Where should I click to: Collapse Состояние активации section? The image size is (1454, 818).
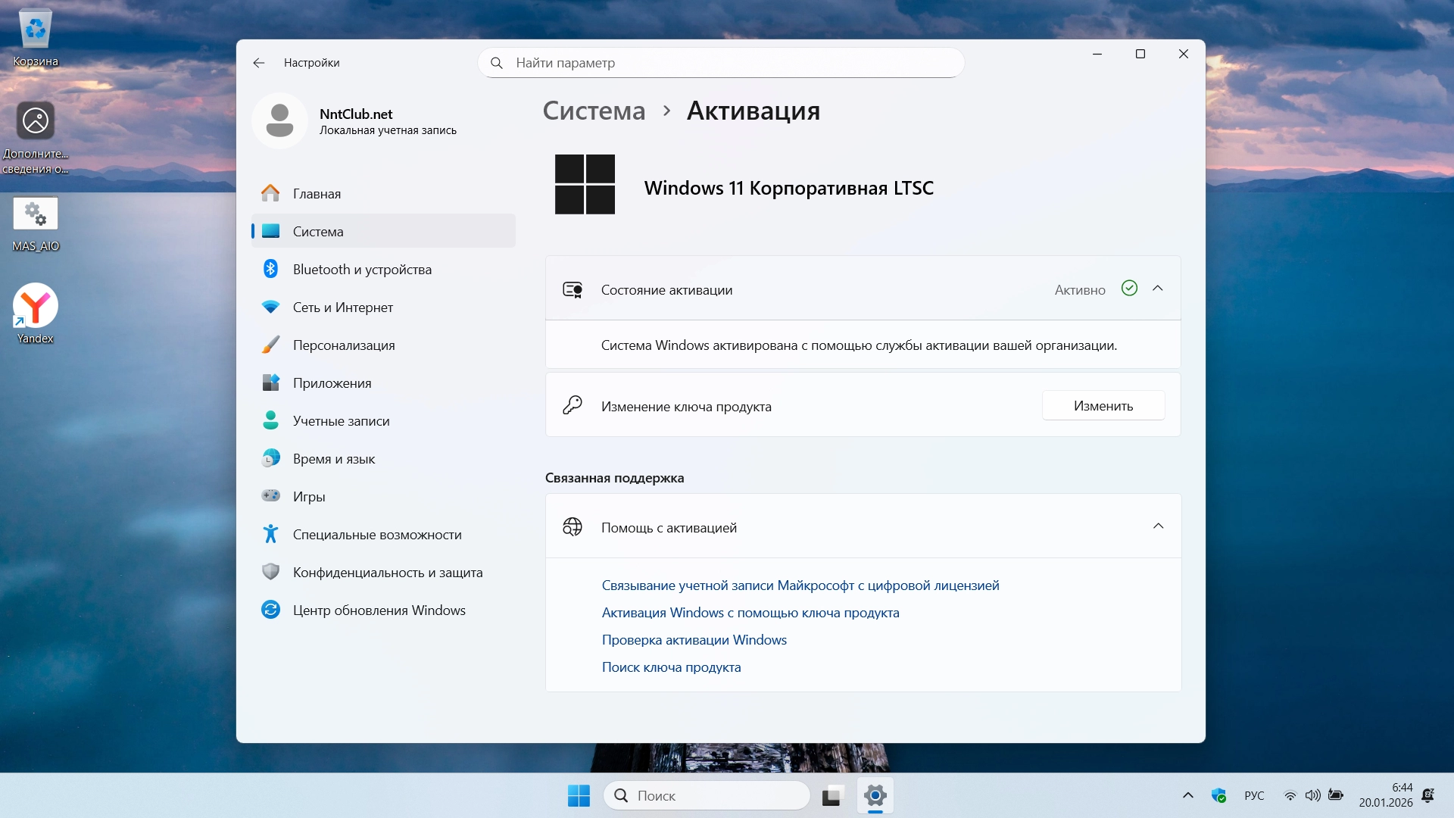(1157, 289)
